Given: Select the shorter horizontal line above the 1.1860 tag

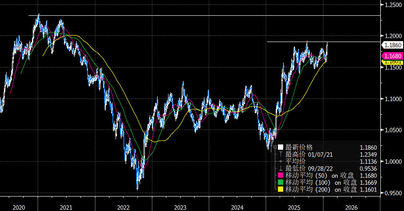Looking at the screenshot, I should click(323, 42).
